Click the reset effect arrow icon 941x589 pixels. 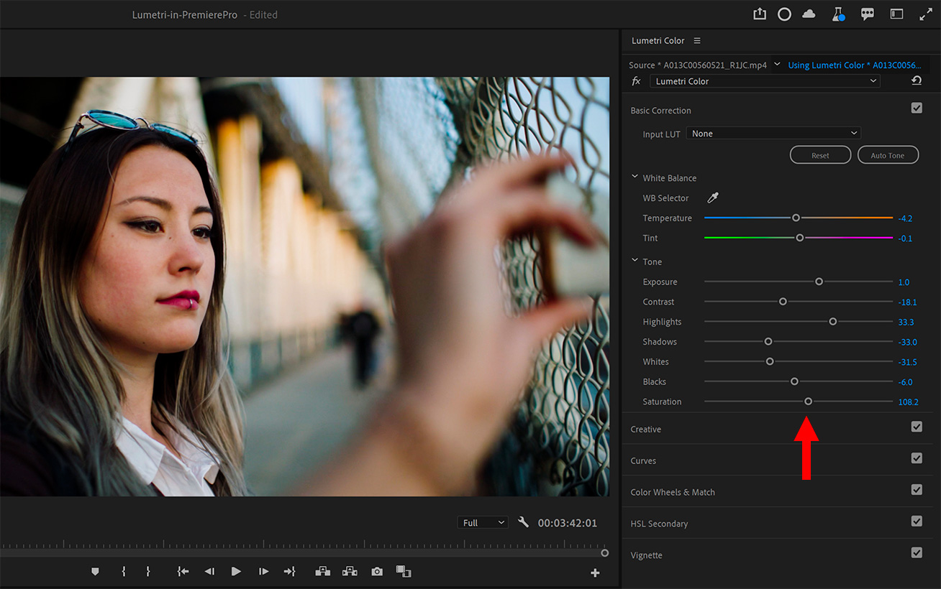point(916,81)
